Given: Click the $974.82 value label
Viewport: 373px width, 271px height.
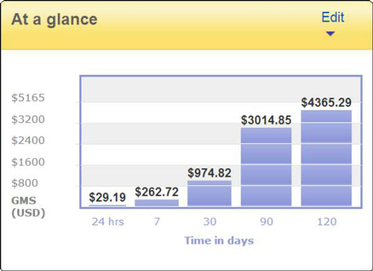Looking at the screenshot, I should (x=209, y=173).
